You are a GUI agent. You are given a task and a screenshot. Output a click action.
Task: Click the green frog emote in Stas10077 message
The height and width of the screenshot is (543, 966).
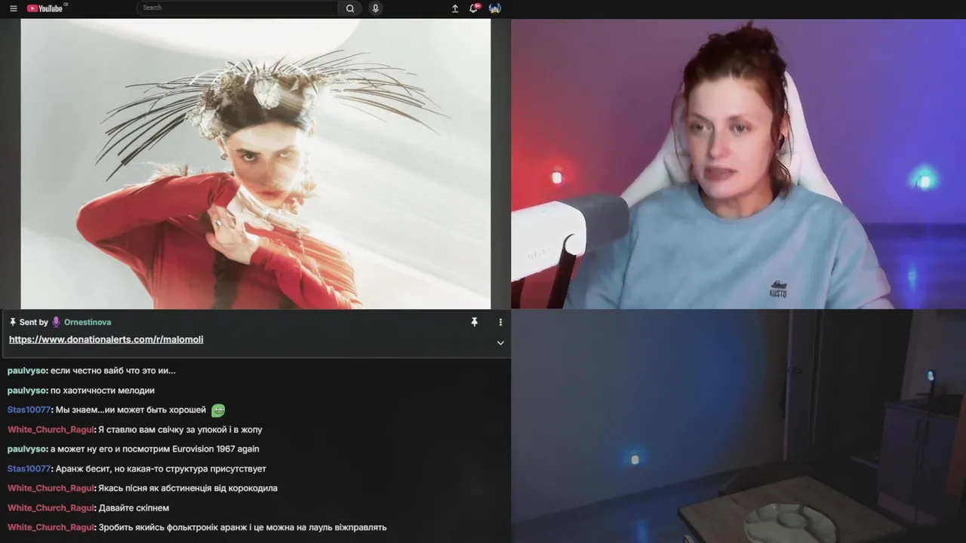pyautogui.click(x=218, y=410)
